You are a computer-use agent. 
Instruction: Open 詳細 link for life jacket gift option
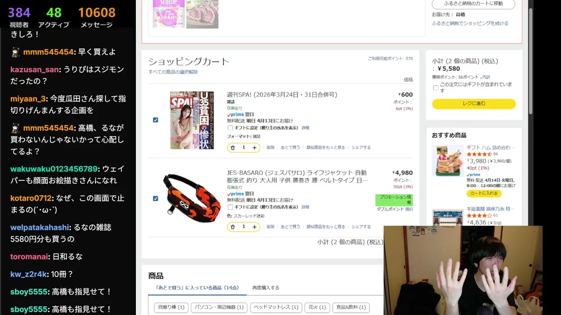(x=305, y=207)
